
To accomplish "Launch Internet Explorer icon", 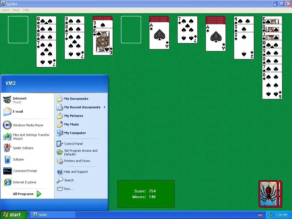I will [x=7, y=182].
